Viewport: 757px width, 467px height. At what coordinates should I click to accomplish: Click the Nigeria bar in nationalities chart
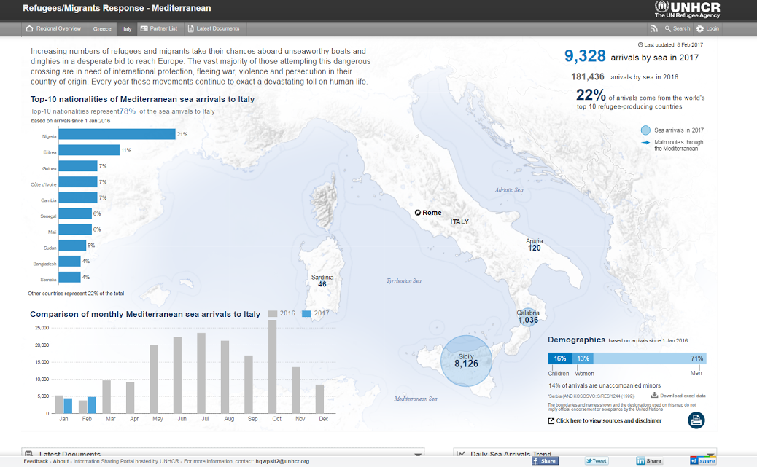(x=117, y=134)
